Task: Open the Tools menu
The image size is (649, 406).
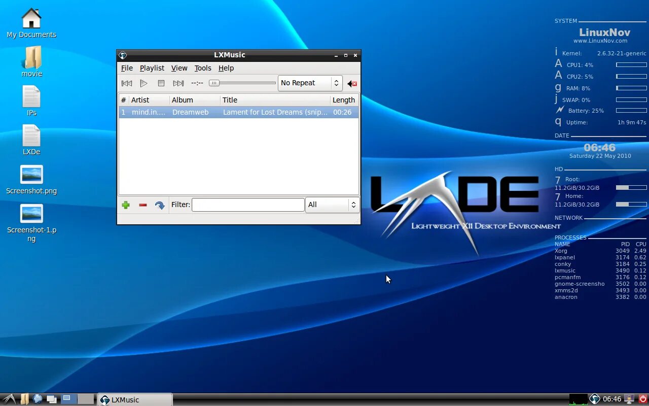Action: coord(203,68)
